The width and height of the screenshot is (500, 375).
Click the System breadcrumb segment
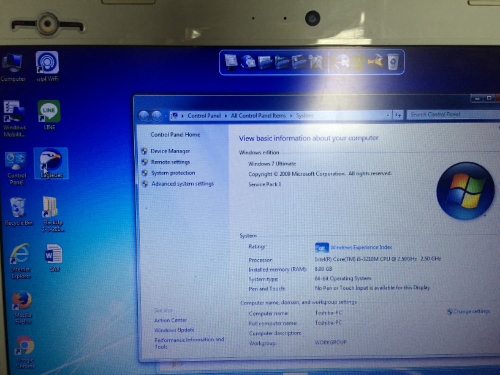tap(305, 116)
